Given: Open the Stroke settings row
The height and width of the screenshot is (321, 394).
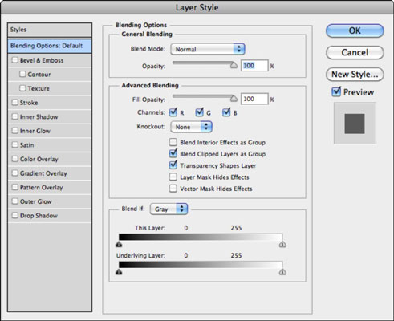Looking at the screenshot, I should click(x=50, y=103).
